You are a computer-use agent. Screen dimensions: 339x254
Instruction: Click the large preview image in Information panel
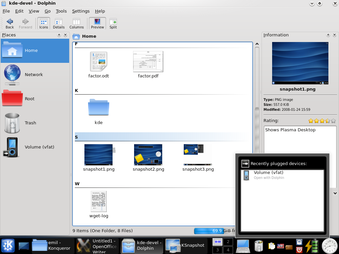click(x=300, y=63)
